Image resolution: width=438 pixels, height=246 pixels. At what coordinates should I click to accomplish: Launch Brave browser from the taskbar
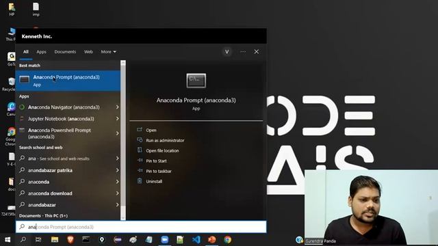[70, 240]
